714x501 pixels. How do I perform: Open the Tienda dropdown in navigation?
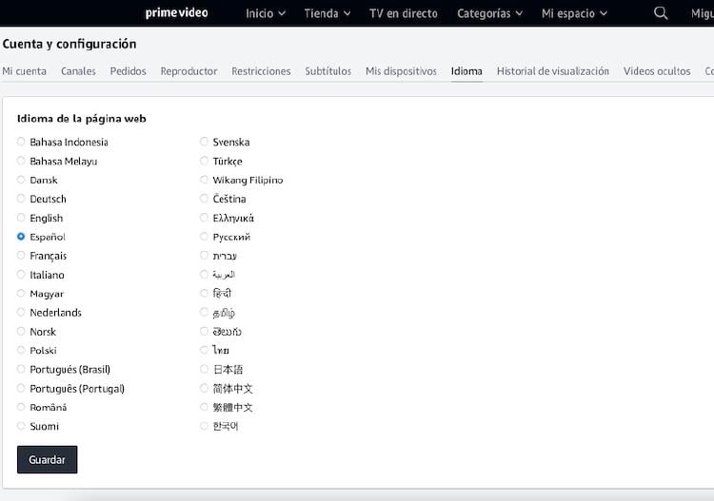327,13
